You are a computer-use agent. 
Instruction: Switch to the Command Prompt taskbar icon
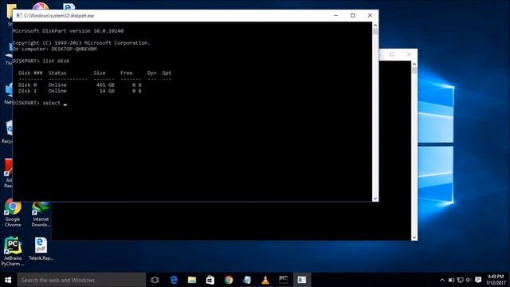coord(284,280)
